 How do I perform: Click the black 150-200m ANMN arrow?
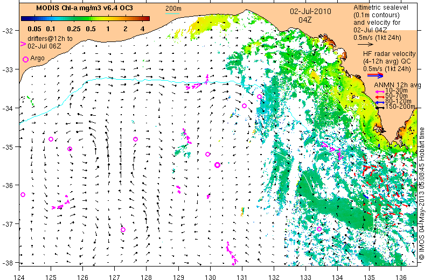coord(380,108)
